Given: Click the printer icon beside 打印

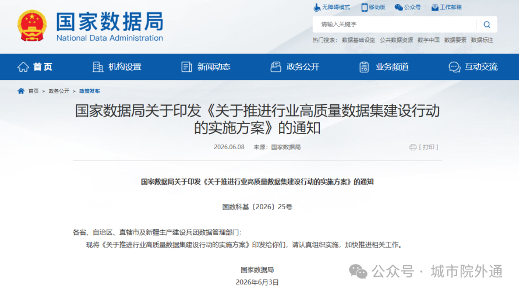Looking at the screenshot, I should point(413,147).
